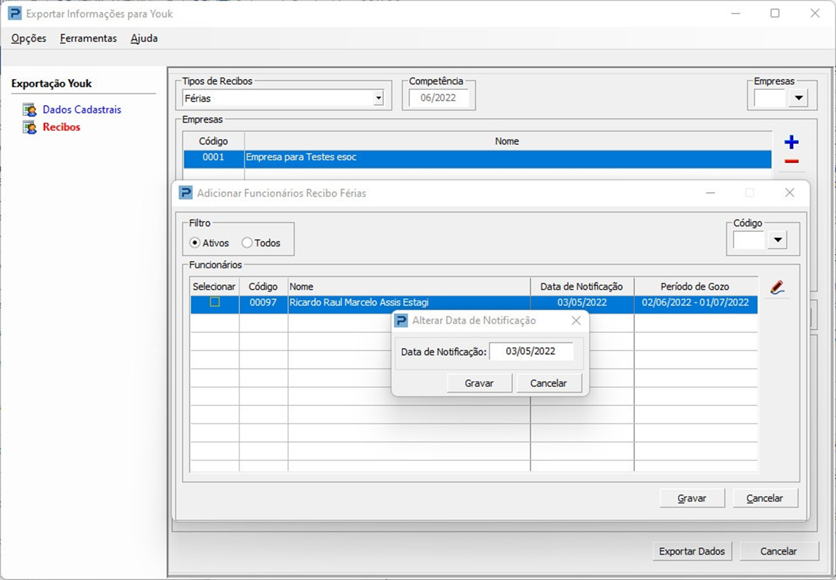Click the Competência date field
This screenshot has height=580, width=836.
[438, 98]
